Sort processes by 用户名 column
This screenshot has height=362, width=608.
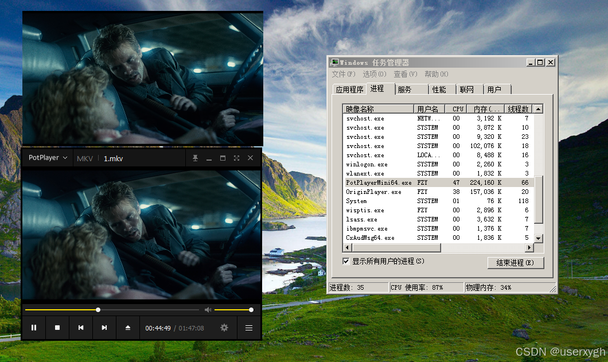click(x=429, y=109)
